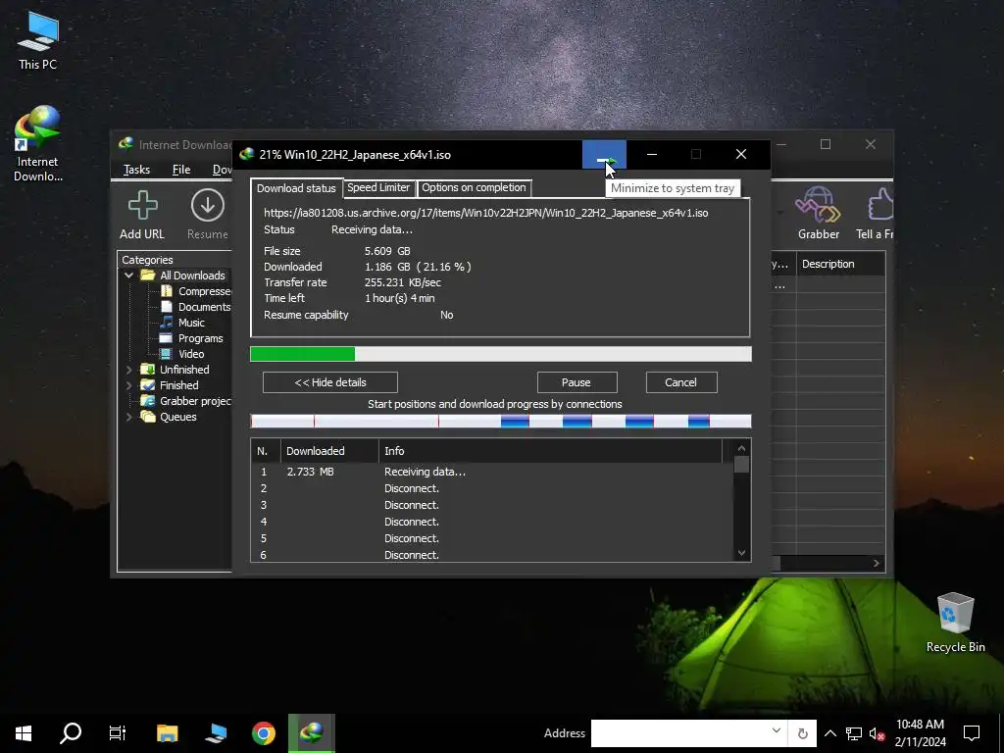The height and width of the screenshot is (753, 1004).
Task: Click the Resume toolbar icon
Action: (x=208, y=215)
